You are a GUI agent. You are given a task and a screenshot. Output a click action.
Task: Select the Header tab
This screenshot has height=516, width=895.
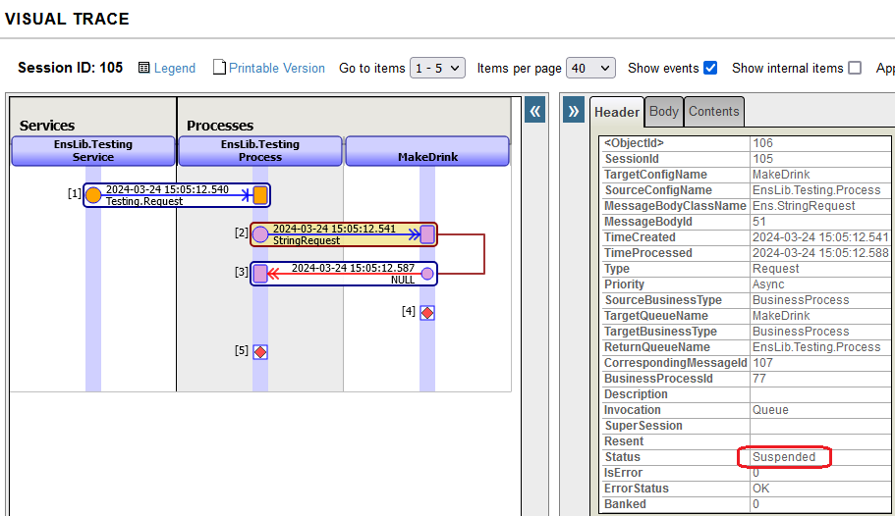pyautogui.click(x=617, y=112)
